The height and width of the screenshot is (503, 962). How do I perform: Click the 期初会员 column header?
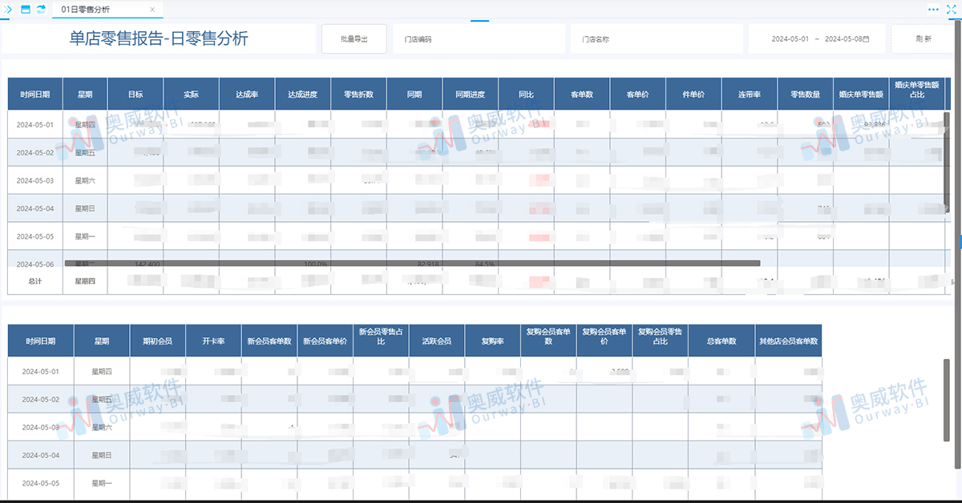click(x=157, y=340)
